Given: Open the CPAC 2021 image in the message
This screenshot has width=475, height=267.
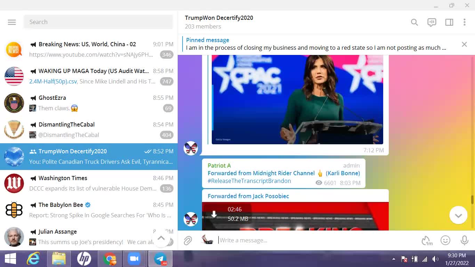Looking at the screenshot, I should point(297,99).
